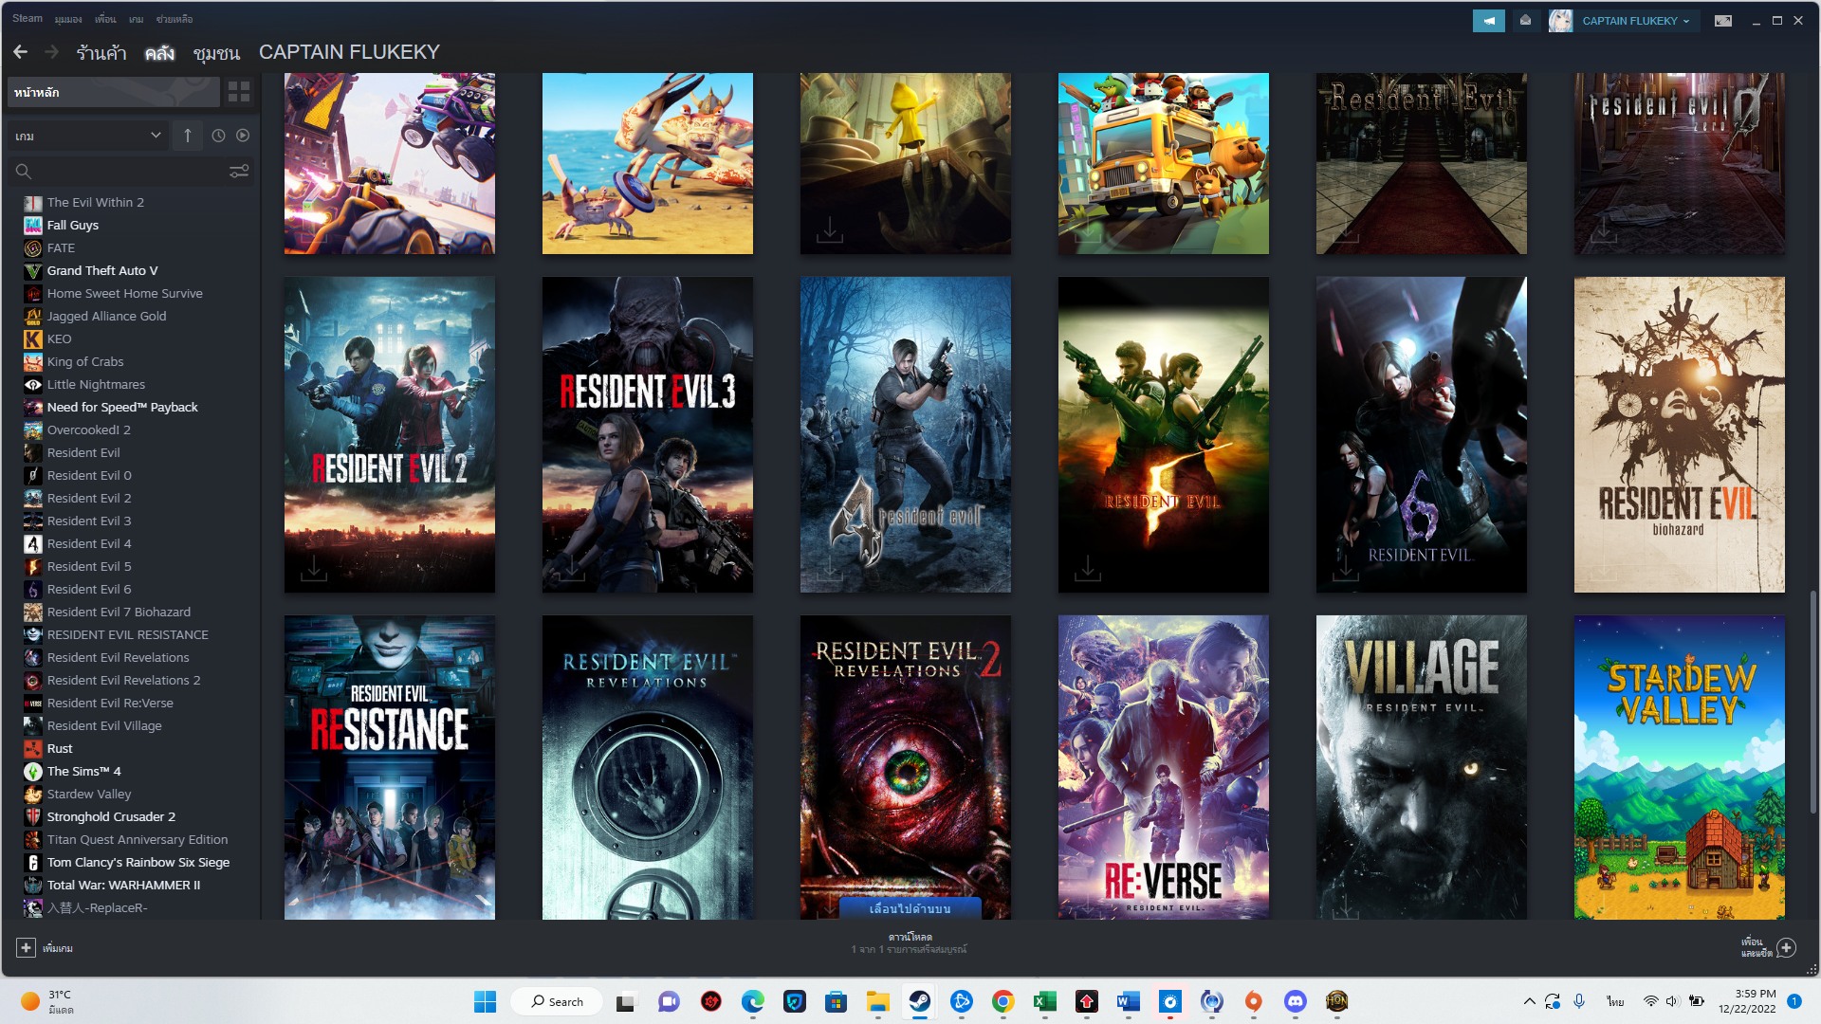1821x1024 pixels.
Task: Open the Resident Evil 3 cover art
Action: [648, 434]
